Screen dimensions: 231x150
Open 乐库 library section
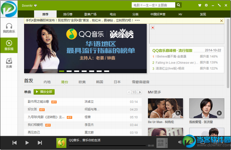(x=9, y=63)
